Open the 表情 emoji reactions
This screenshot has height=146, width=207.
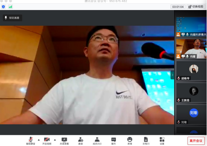click(130, 141)
